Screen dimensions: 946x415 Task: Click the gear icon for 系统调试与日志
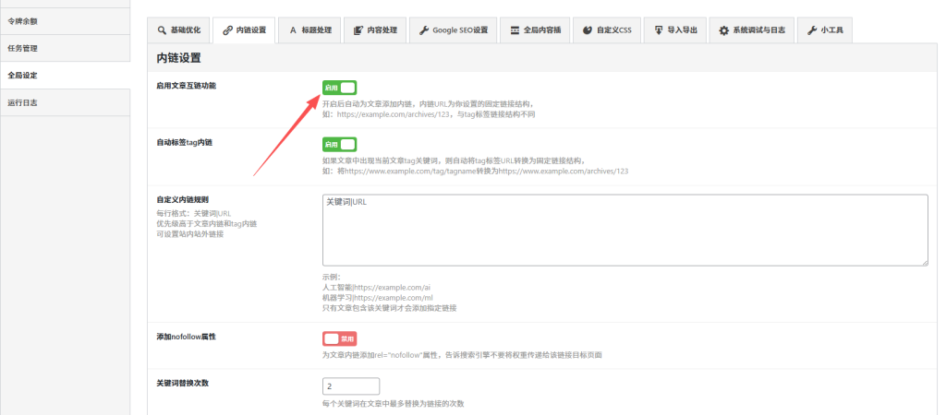pos(723,30)
